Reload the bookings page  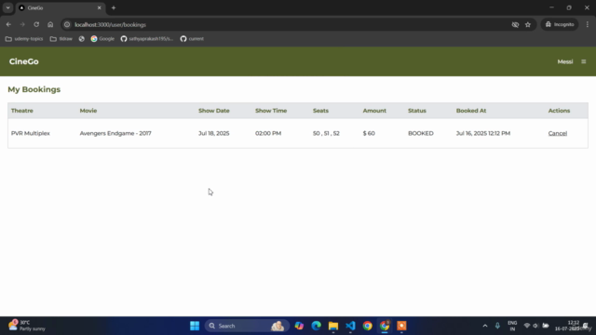click(36, 24)
